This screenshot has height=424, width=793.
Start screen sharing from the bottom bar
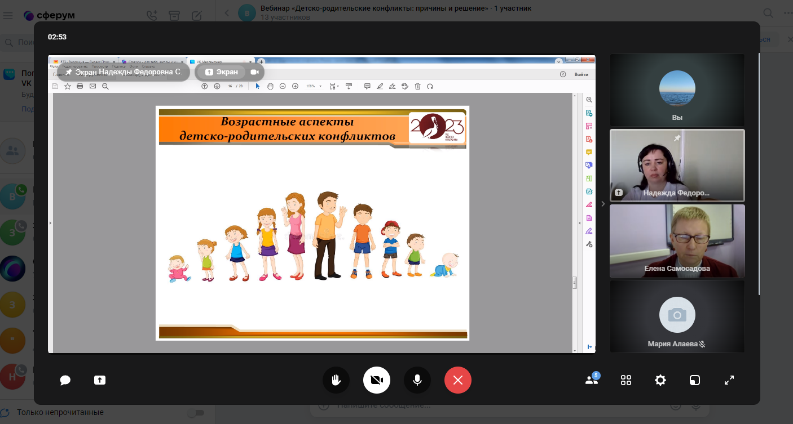(100, 380)
